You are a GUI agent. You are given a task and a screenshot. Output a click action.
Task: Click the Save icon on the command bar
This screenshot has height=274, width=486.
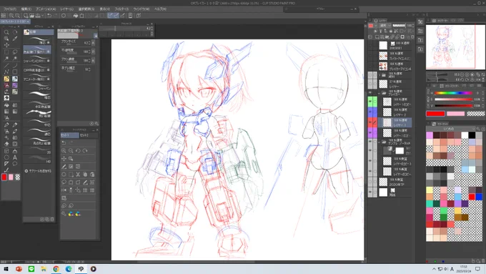coord(38,16)
